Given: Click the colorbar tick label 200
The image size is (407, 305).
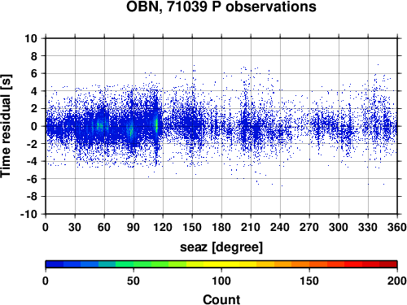Looking at the screenshot, I should 397,281.
